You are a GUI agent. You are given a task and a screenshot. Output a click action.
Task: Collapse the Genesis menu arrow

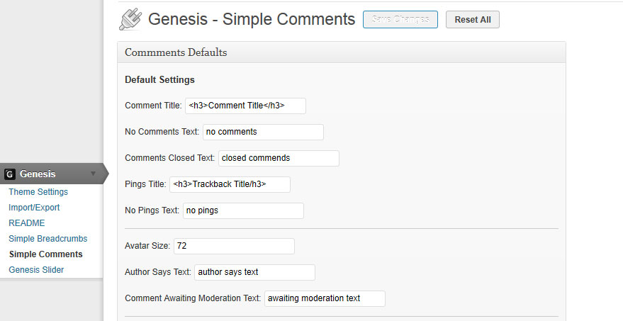93,174
